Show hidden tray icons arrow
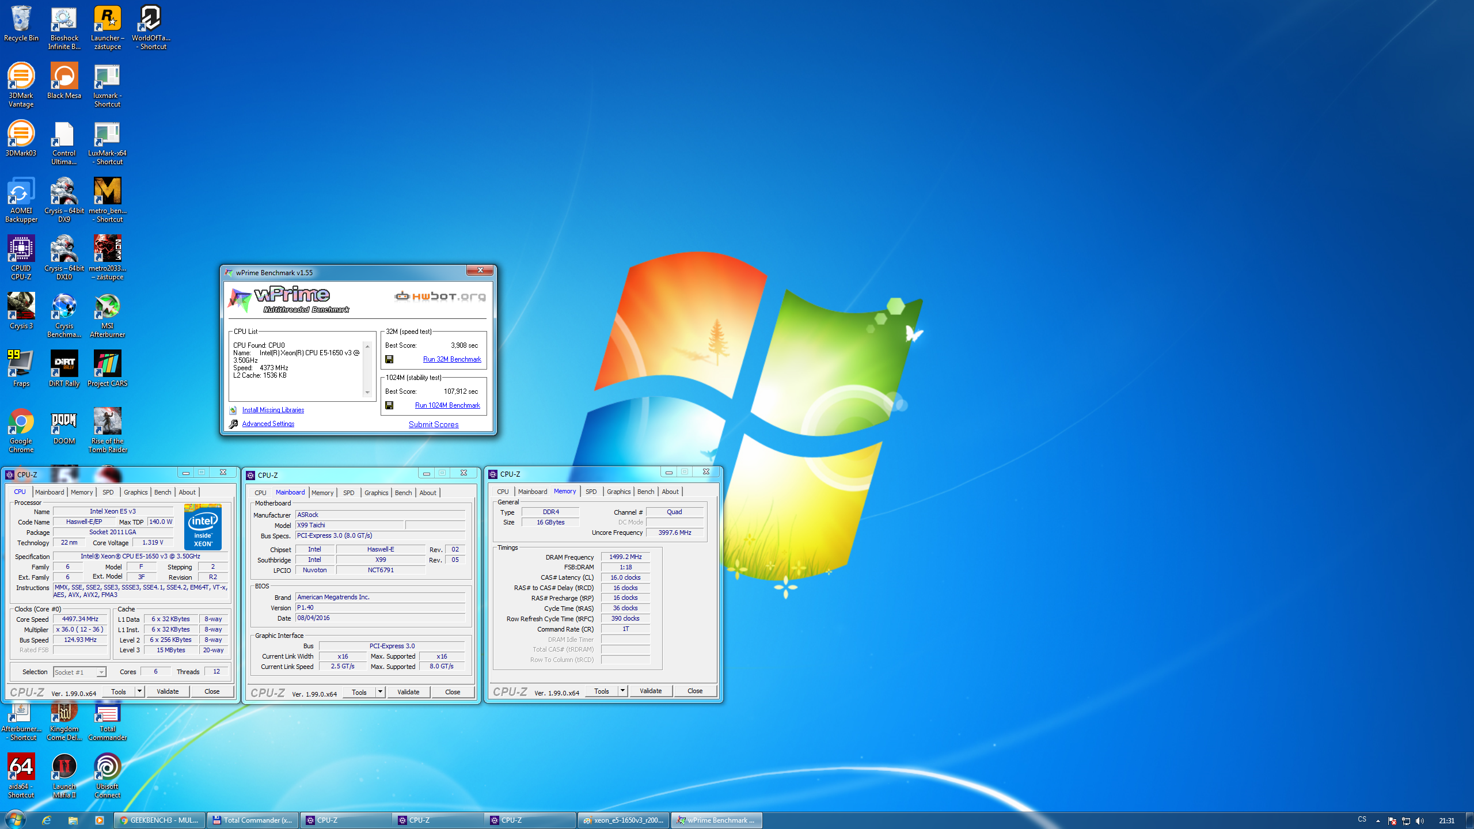The height and width of the screenshot is (829, 1474). coord(1378,821)
